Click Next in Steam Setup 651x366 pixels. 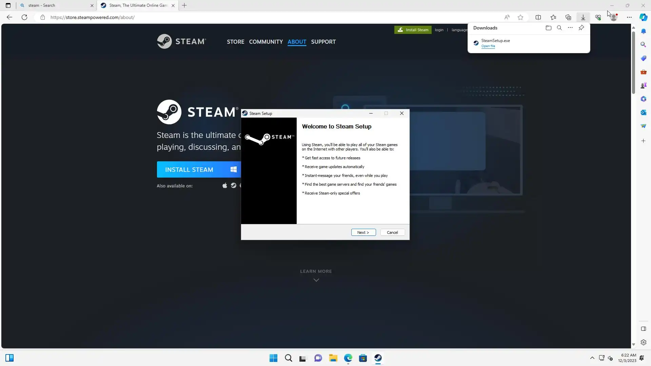click(363, 232)
